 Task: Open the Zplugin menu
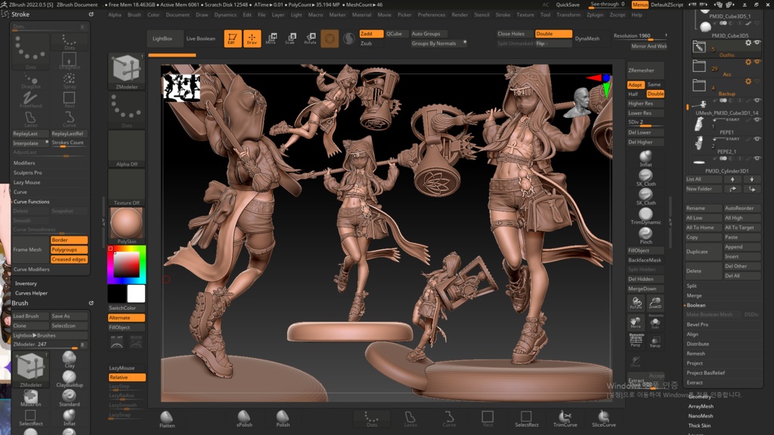tap(595, 15)
